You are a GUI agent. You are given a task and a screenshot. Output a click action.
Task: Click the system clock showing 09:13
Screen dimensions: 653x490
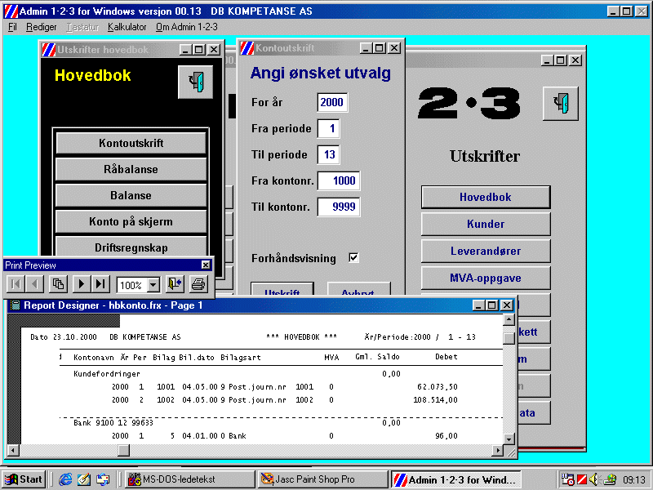(633, 480)
